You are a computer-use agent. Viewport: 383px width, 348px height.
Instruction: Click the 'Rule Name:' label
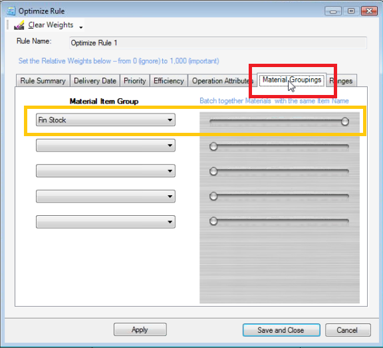tap(34, 41)
